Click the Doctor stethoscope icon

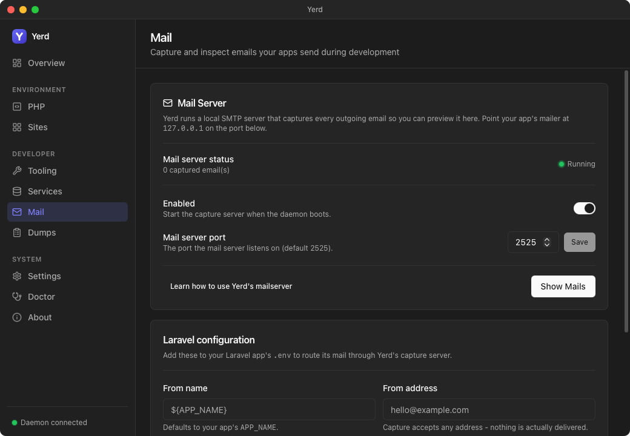point(17,297)
